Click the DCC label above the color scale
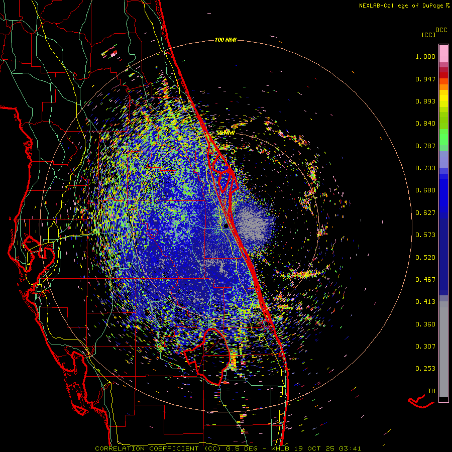Image resolution: width=452 pixels, height=452 pixels. (x=441, y=30)
